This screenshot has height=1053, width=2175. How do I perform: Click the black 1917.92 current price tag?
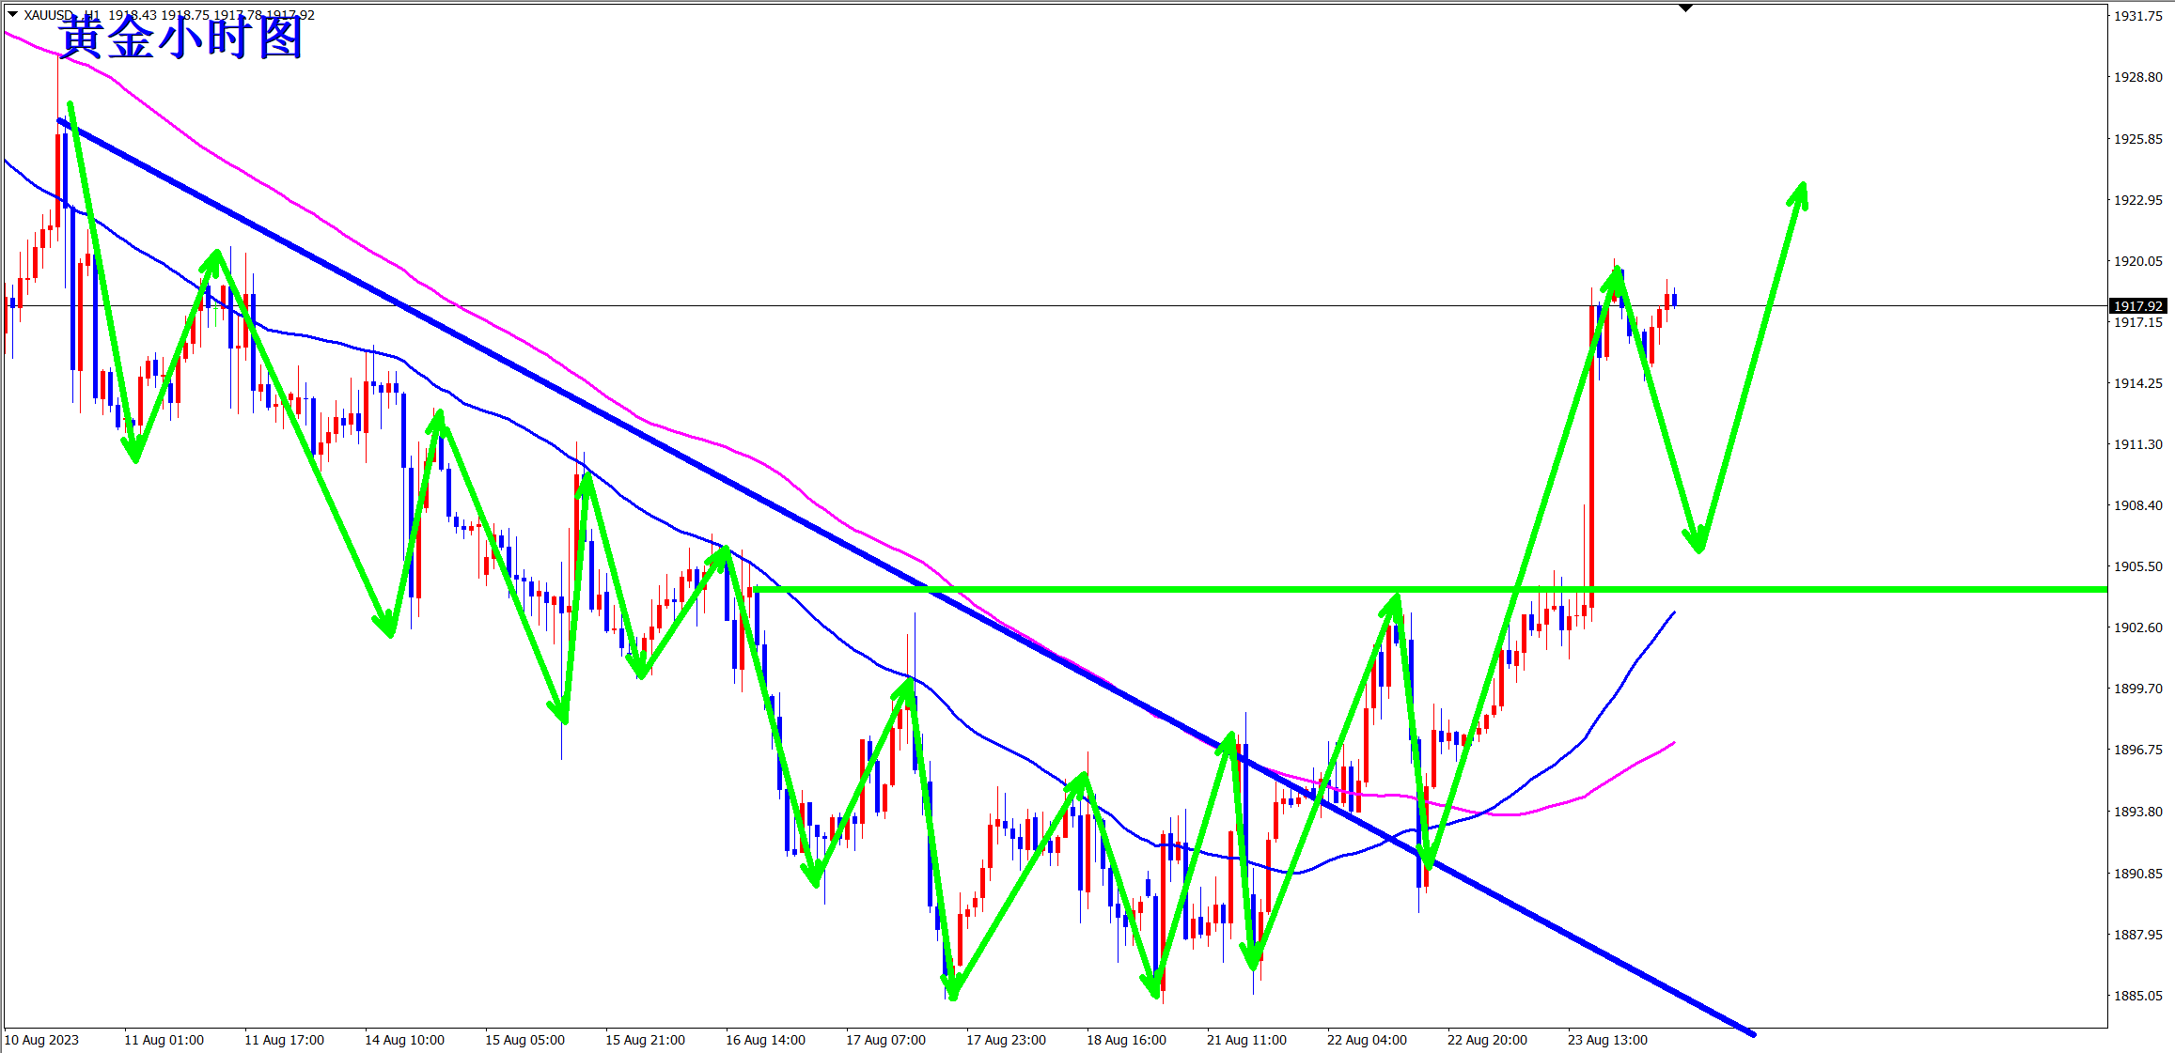(2138, 306)
